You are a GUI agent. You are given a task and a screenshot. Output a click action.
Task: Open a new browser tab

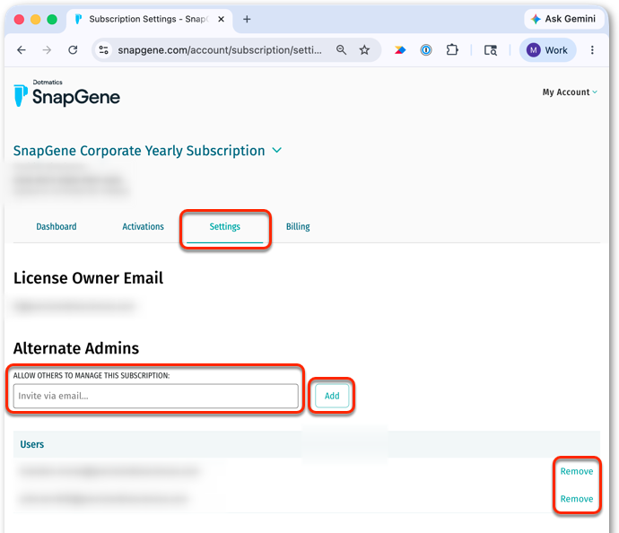[x=247, y=19]
